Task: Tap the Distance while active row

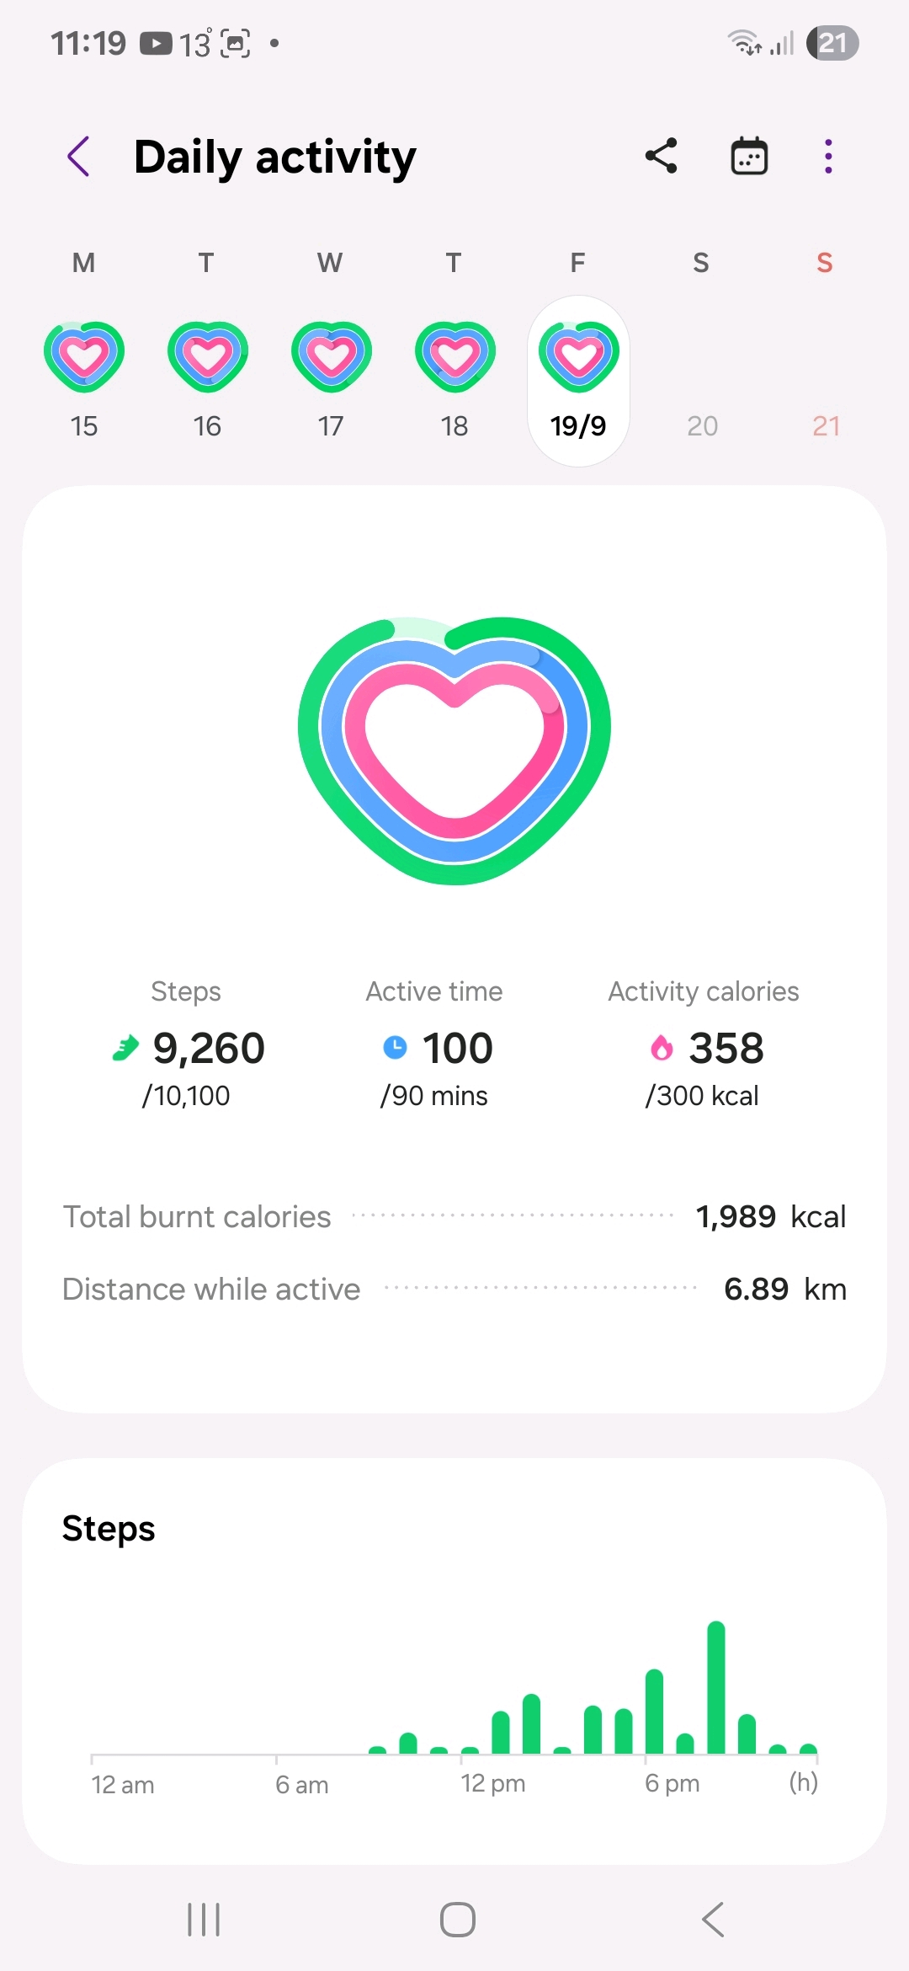Action: (454, 1289)
